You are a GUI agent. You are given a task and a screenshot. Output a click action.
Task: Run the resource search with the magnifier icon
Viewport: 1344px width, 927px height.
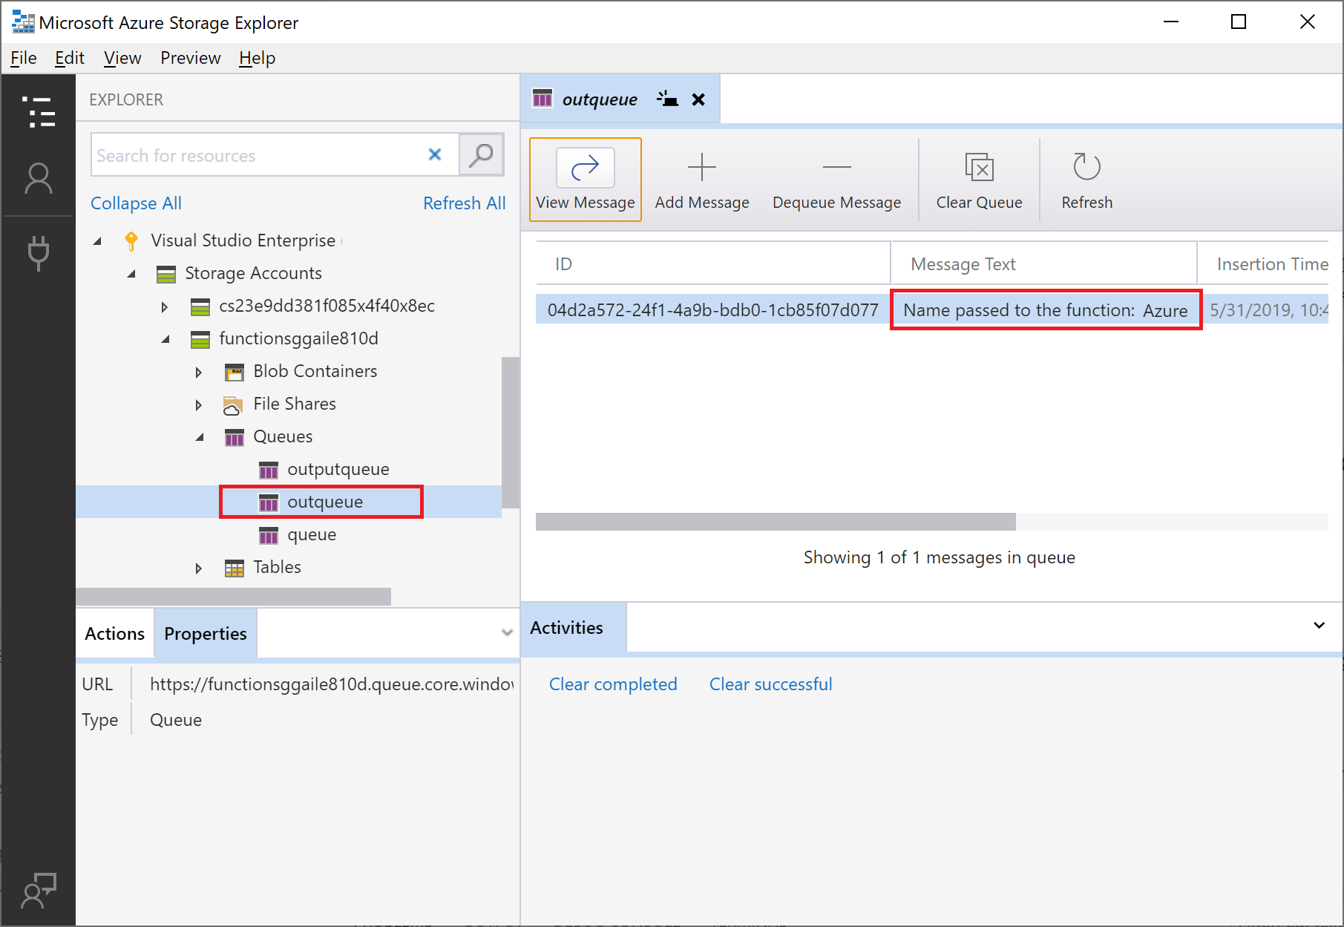[481, 154]
